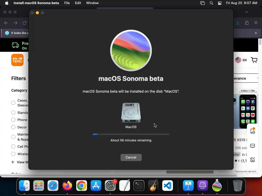The image size is (262, 196).
Task: Click the macOS Sonoma beta wallpaper logo
Action: [131, 51]
